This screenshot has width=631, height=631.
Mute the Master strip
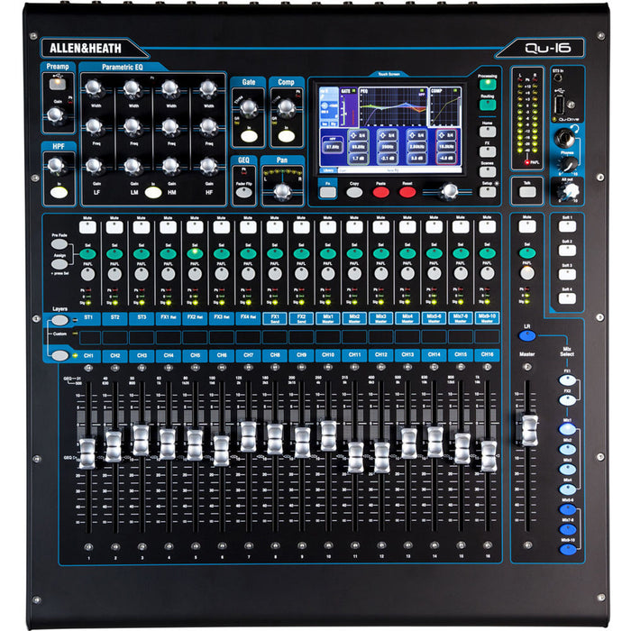(x=527, y=227)
